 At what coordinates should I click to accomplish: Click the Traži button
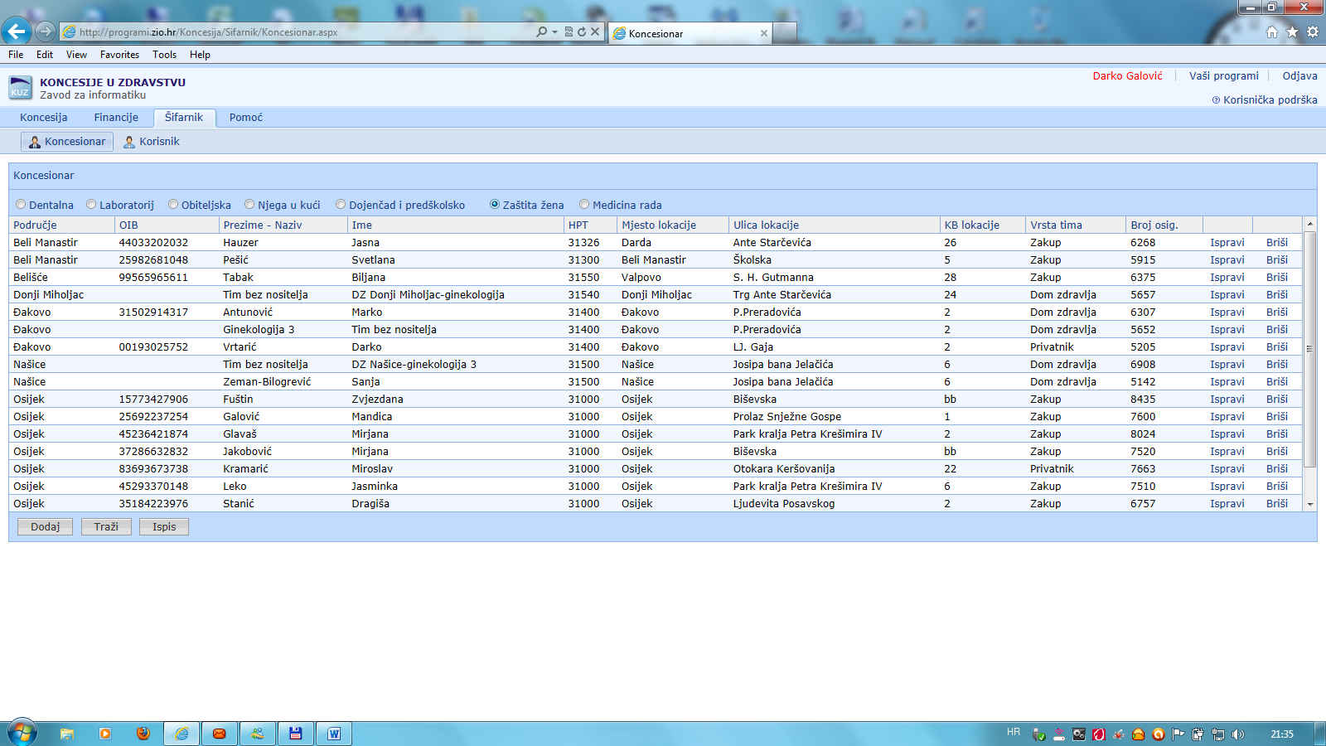(x=106, y=527)
